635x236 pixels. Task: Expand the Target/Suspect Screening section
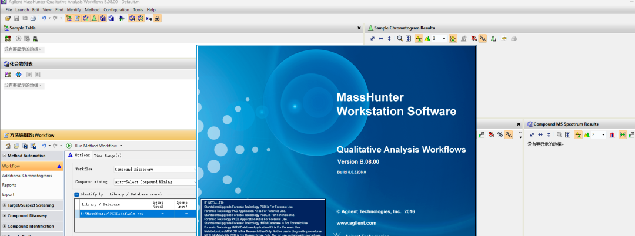[x=4, y=205]
